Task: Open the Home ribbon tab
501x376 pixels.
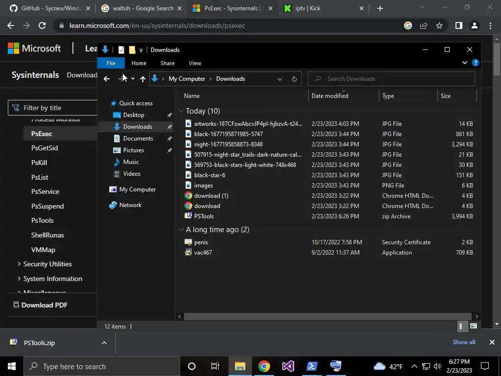Action: pyautogui.click(x=138, y=63)
